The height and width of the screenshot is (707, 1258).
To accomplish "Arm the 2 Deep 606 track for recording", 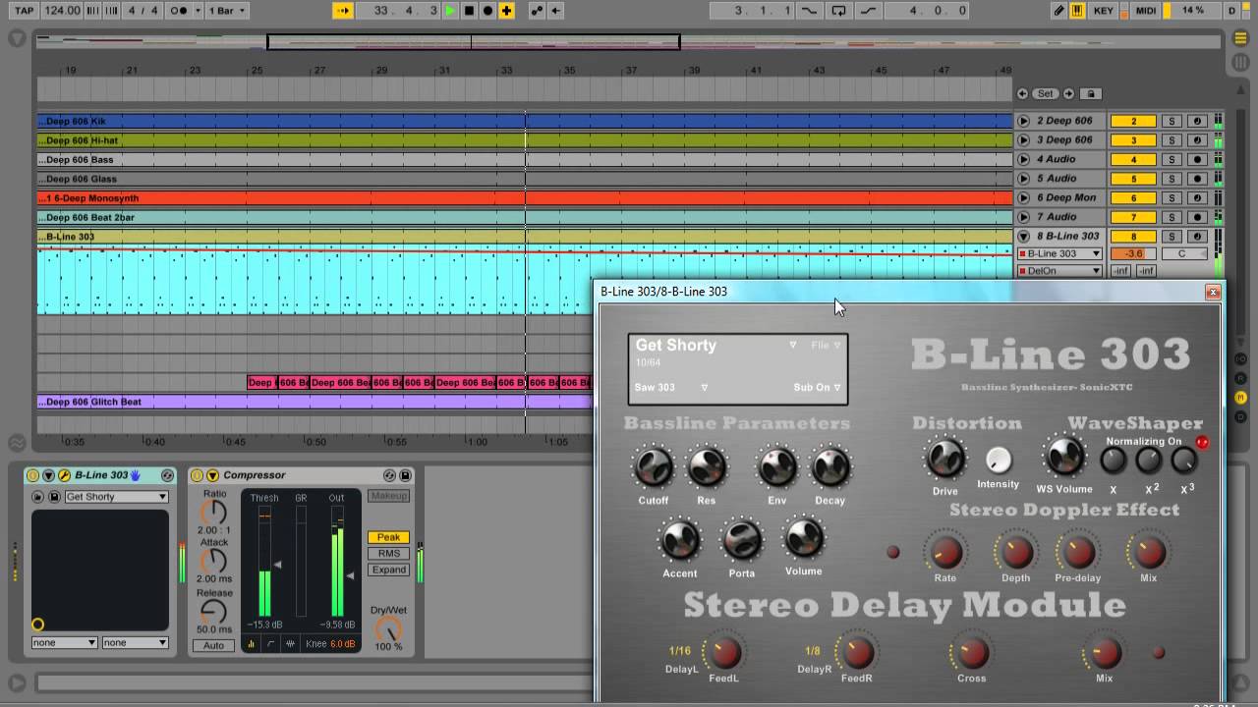I will coord(1196,121).
